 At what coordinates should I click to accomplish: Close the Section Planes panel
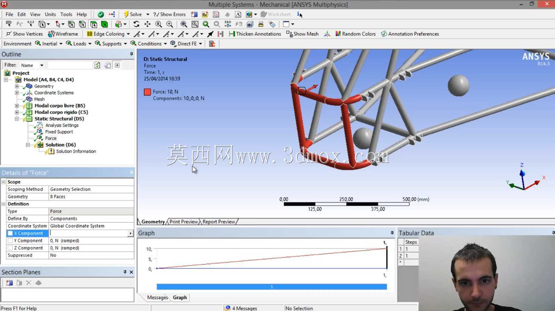[x=131, y=272]
